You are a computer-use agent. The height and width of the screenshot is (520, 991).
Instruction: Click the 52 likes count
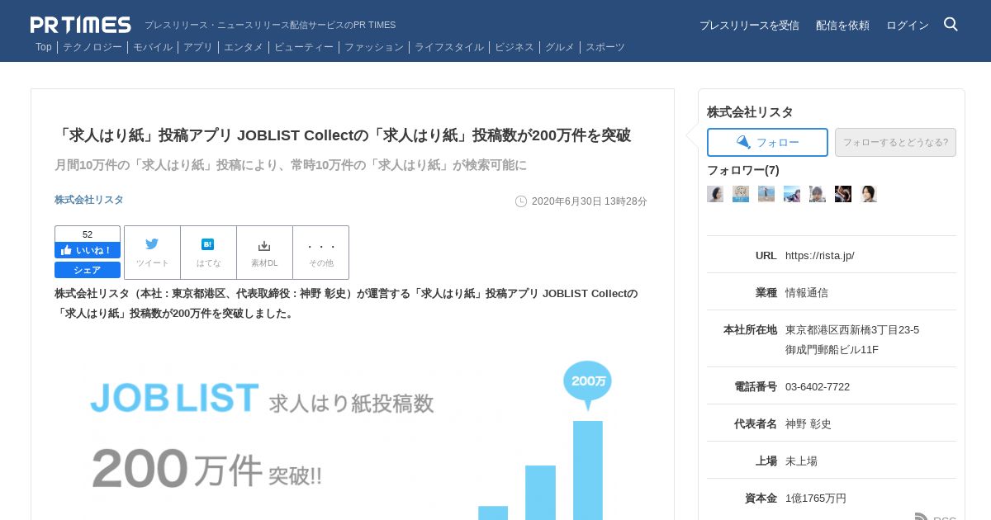coord(88,234)
